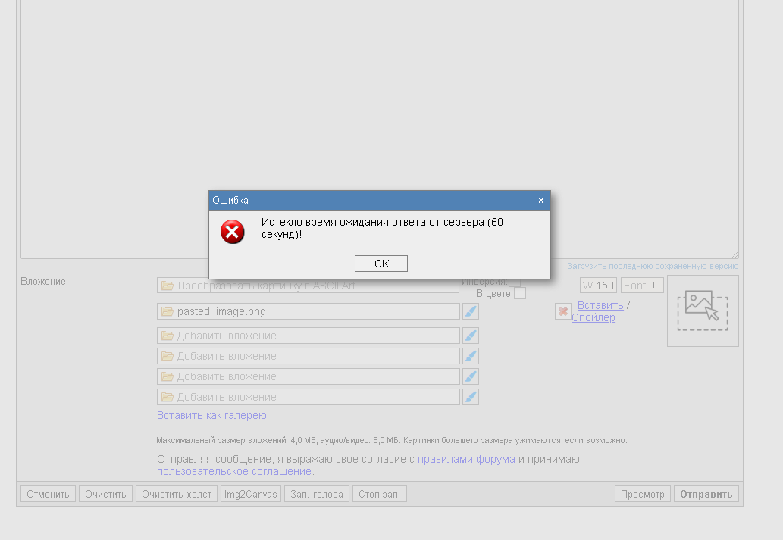The width and height of the screenshot is (783, 540).
Task: Open the Вставить как галерею link
Action: [211, 415]
